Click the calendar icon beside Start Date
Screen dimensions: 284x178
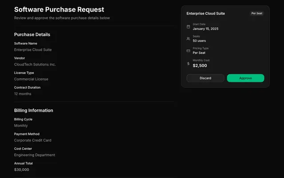[x=188, y=27]
